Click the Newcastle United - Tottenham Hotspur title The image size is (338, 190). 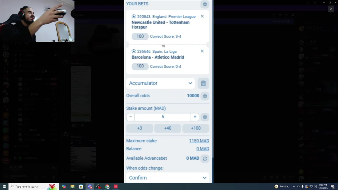(x=161, y=25)
